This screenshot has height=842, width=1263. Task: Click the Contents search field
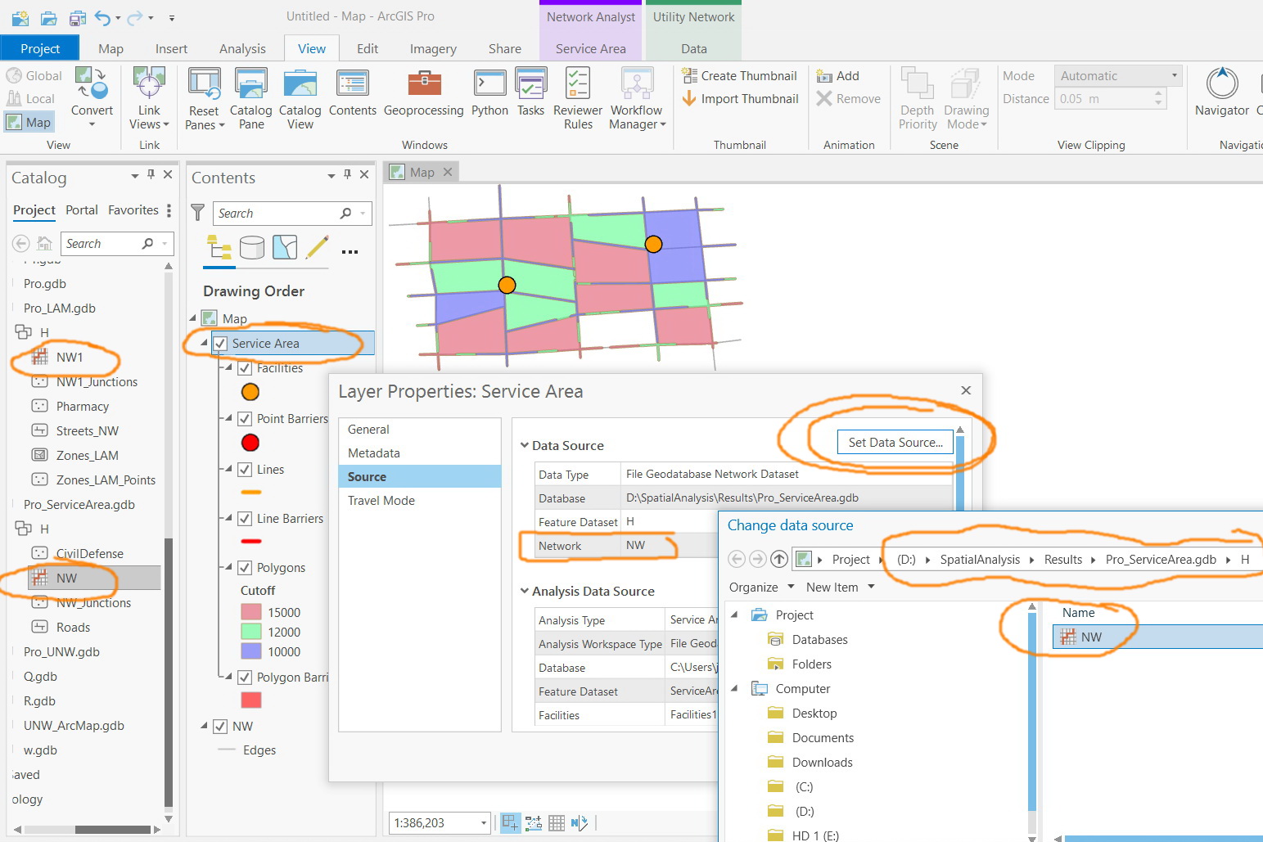(292, 214)
